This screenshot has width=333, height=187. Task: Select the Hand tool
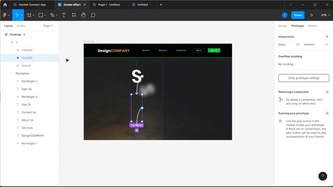[83, 15]
